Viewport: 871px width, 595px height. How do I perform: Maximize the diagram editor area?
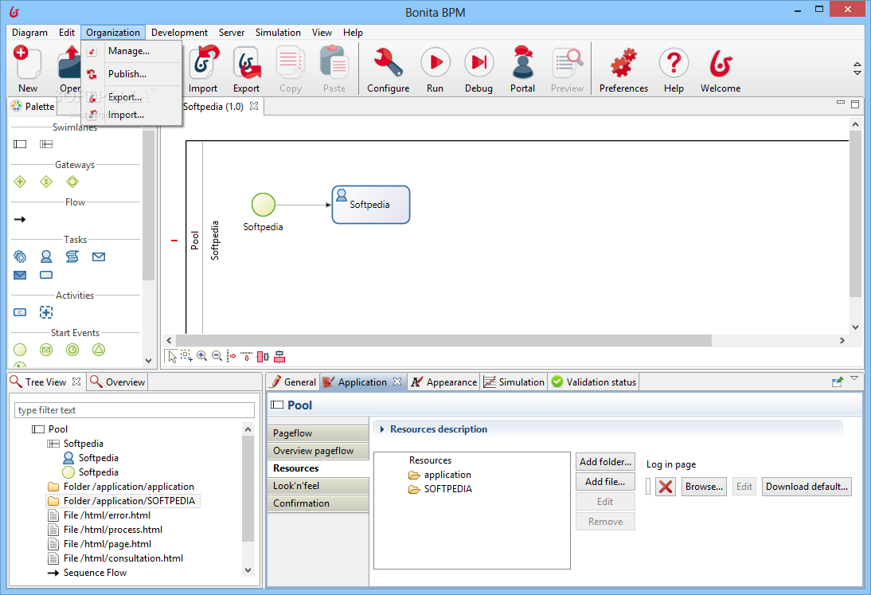(855, 104)
